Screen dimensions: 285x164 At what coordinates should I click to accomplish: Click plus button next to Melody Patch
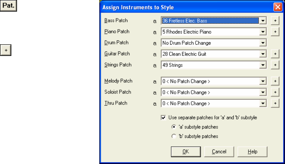click(275, 81)
